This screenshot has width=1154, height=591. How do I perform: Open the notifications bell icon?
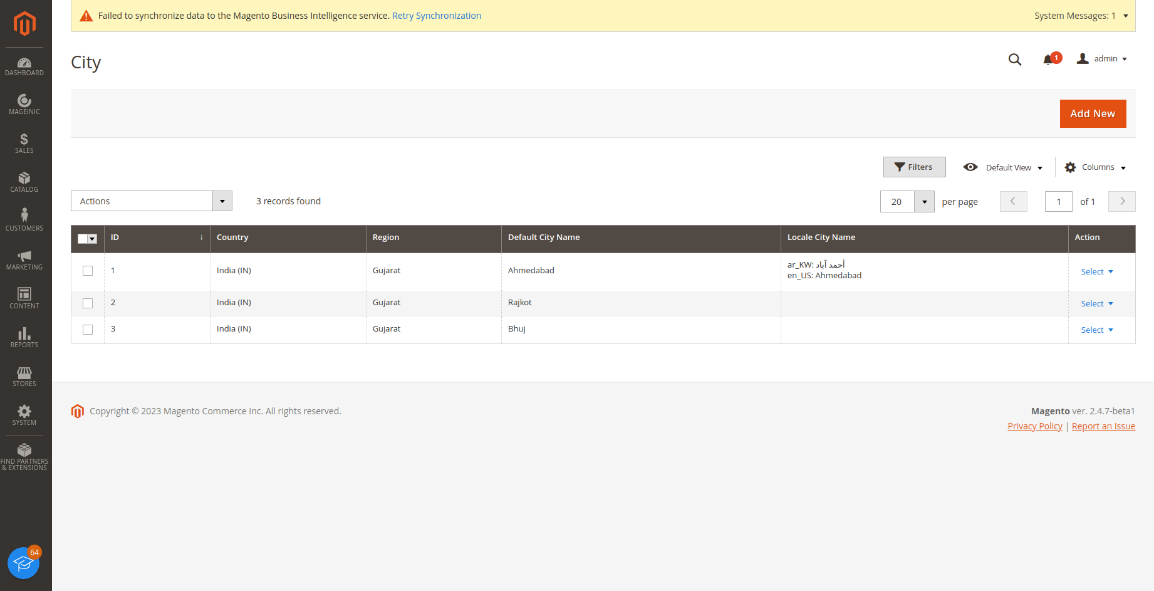click(1048, 60)
